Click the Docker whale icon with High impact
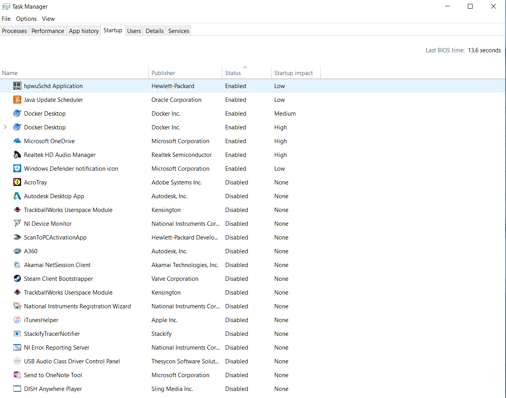The image size is (506, 398). (x=17, y=127)
